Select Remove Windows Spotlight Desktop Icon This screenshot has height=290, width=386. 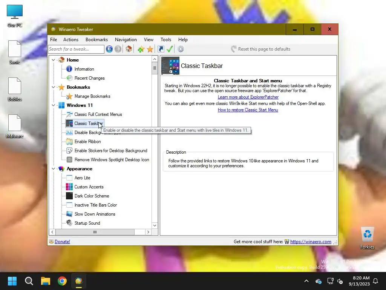coord(112,160)
